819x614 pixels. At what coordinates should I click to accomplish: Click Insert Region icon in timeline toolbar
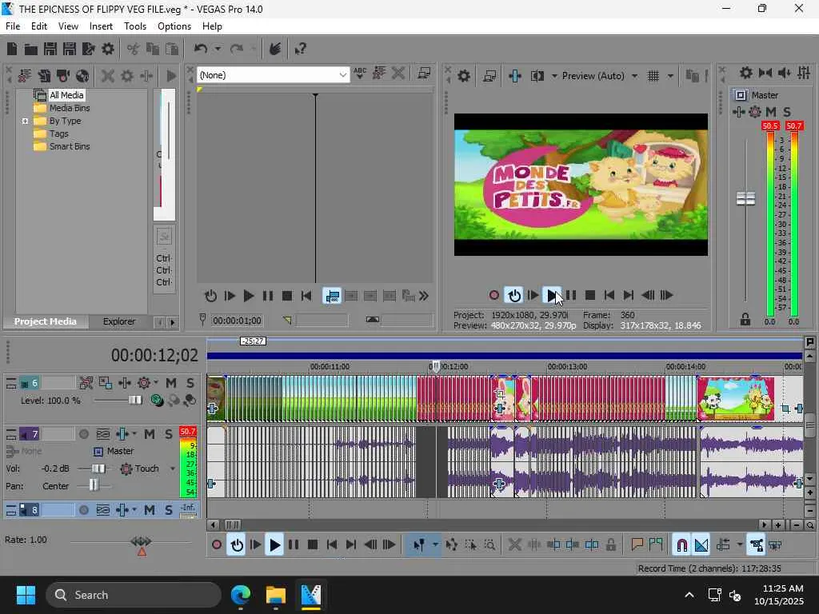[x=656, y=544]
